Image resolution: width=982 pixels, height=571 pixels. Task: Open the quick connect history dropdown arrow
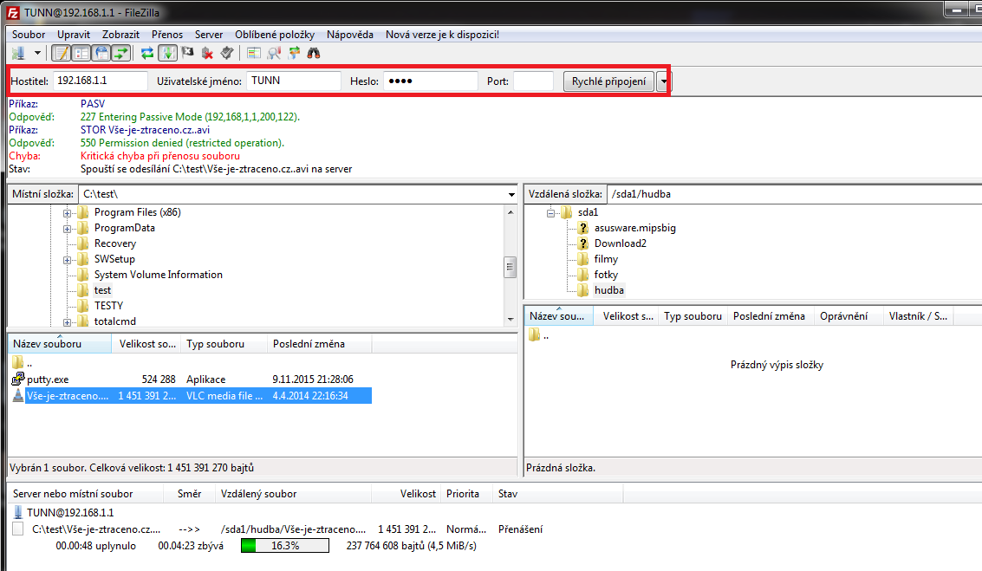coord(663,81)
